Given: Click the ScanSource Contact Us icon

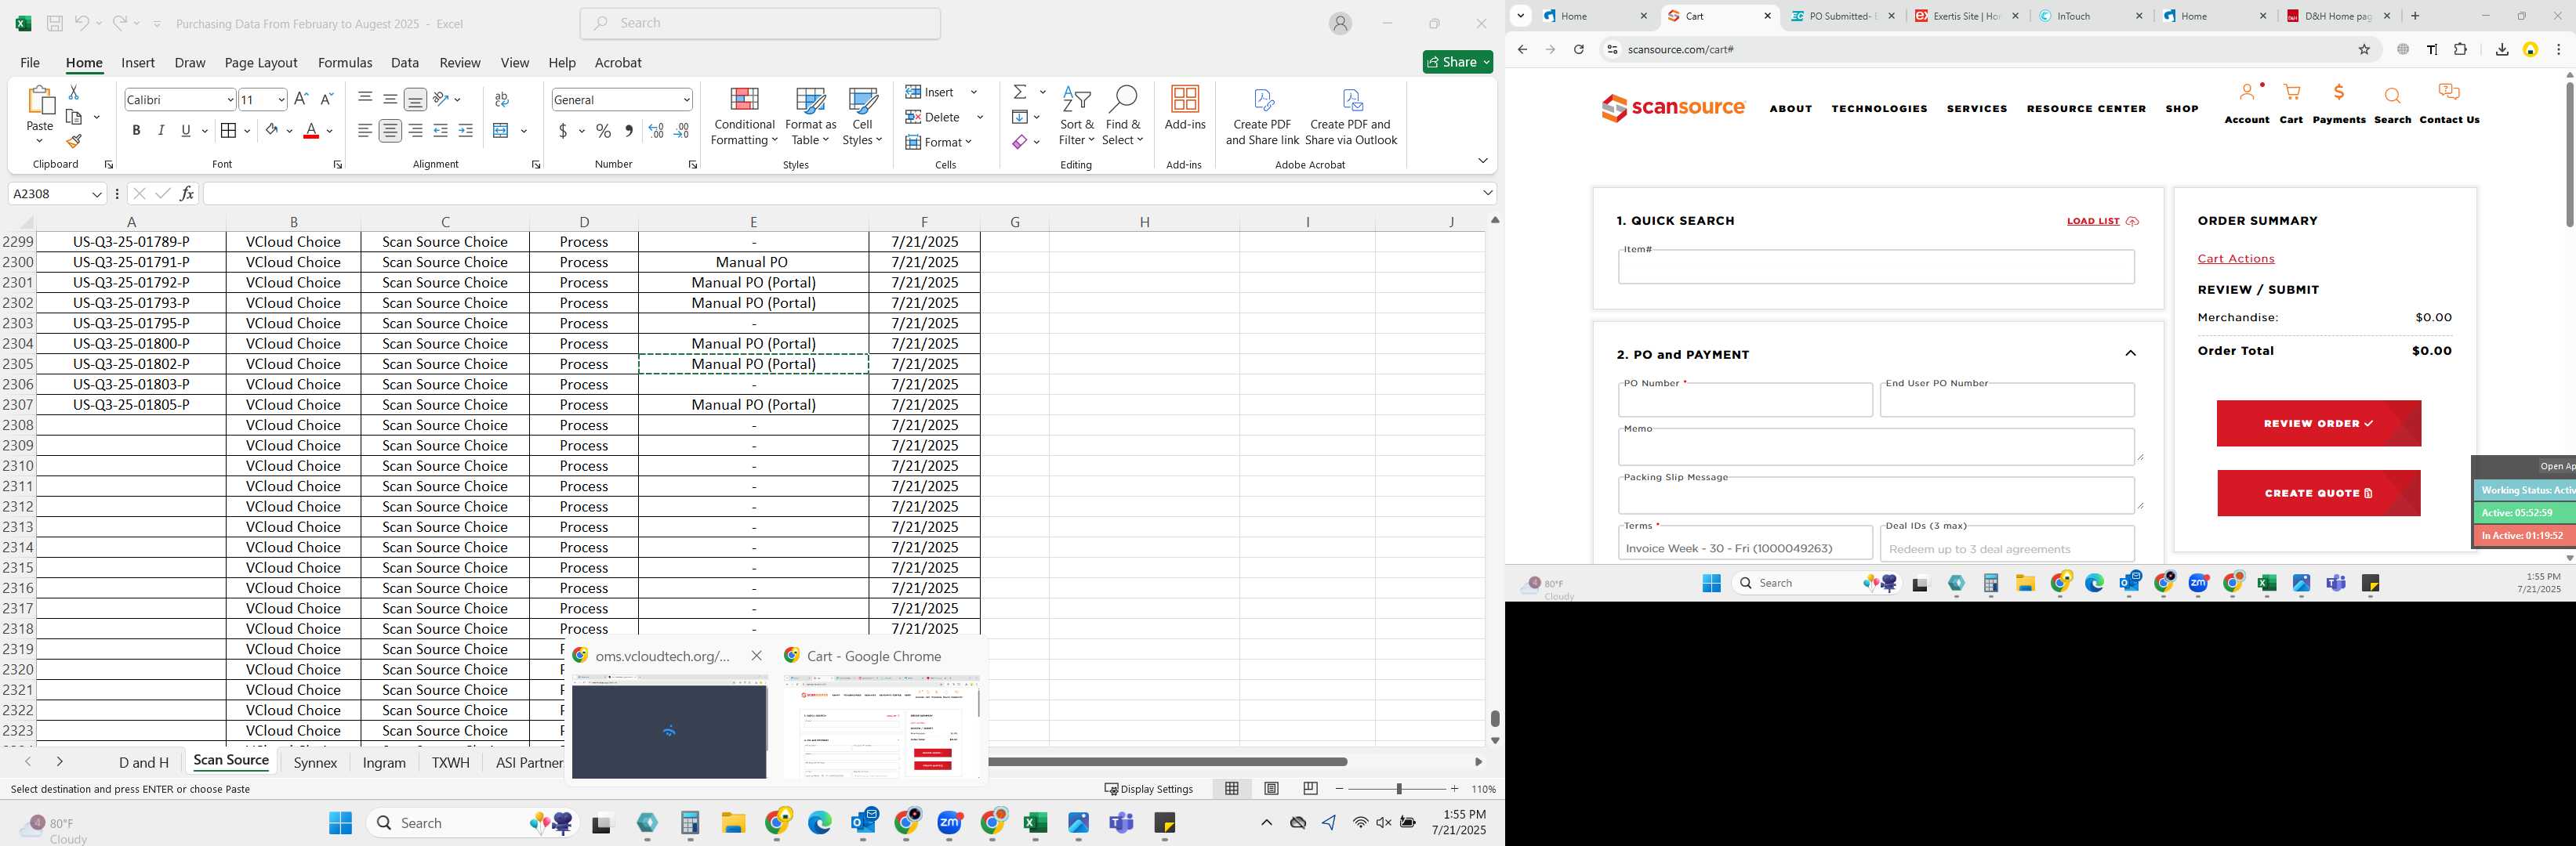Looking at the screenshot, I should pos(2449,92).
